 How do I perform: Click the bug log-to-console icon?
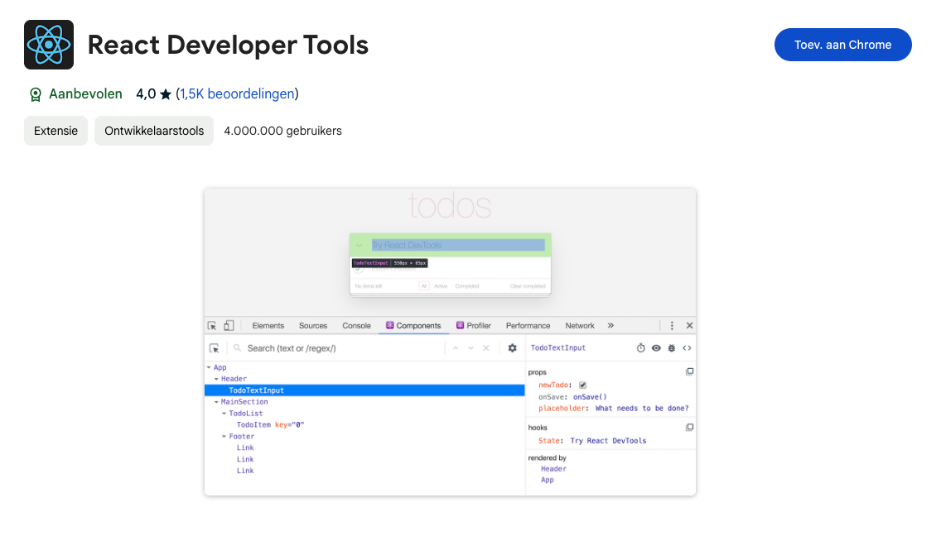[x=672, y=348]
